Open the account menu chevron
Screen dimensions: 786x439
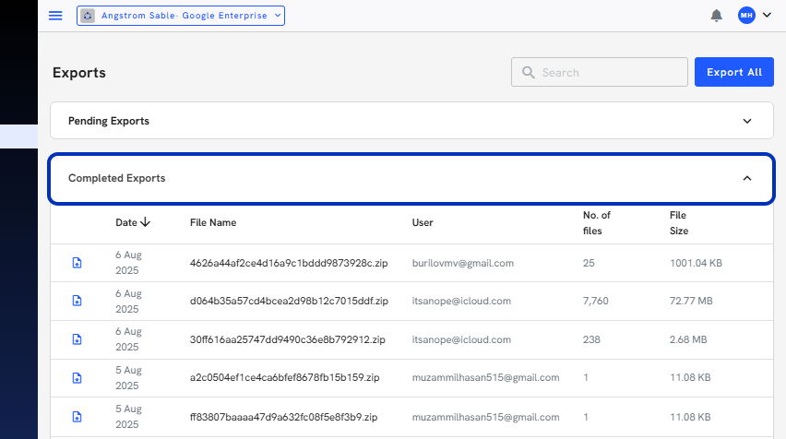point(767,15)
